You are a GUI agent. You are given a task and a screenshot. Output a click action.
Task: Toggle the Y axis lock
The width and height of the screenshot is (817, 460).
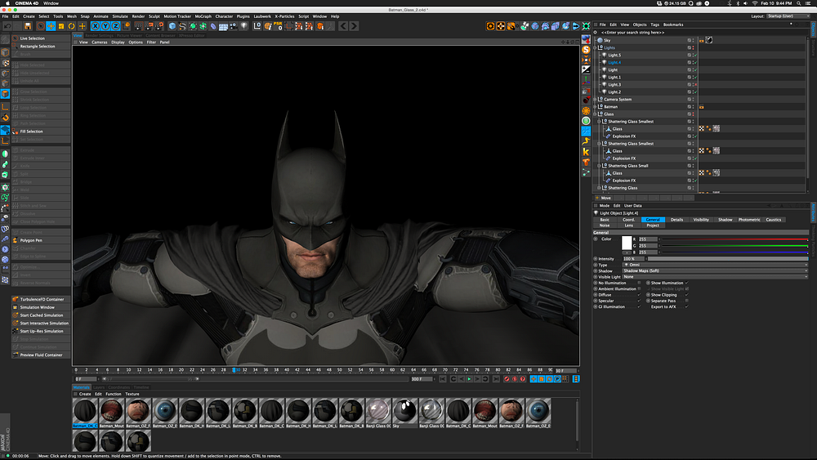tap(105, 26)
